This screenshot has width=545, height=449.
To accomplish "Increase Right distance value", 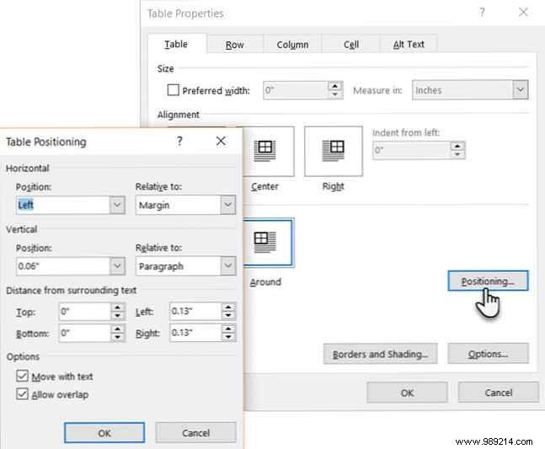I will coord(228,329).
